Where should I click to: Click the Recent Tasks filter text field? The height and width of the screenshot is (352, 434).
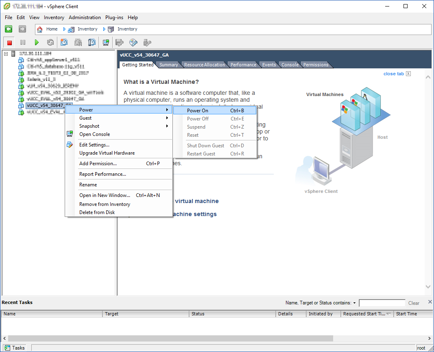(x=382, y=303)
